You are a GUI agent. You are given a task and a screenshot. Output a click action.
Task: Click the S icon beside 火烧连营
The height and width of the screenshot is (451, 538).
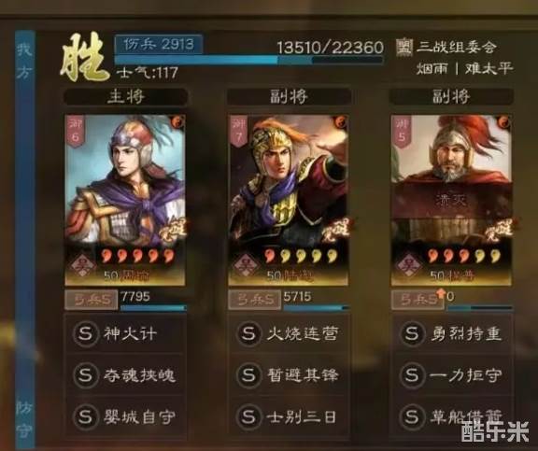tap(248, 333)
